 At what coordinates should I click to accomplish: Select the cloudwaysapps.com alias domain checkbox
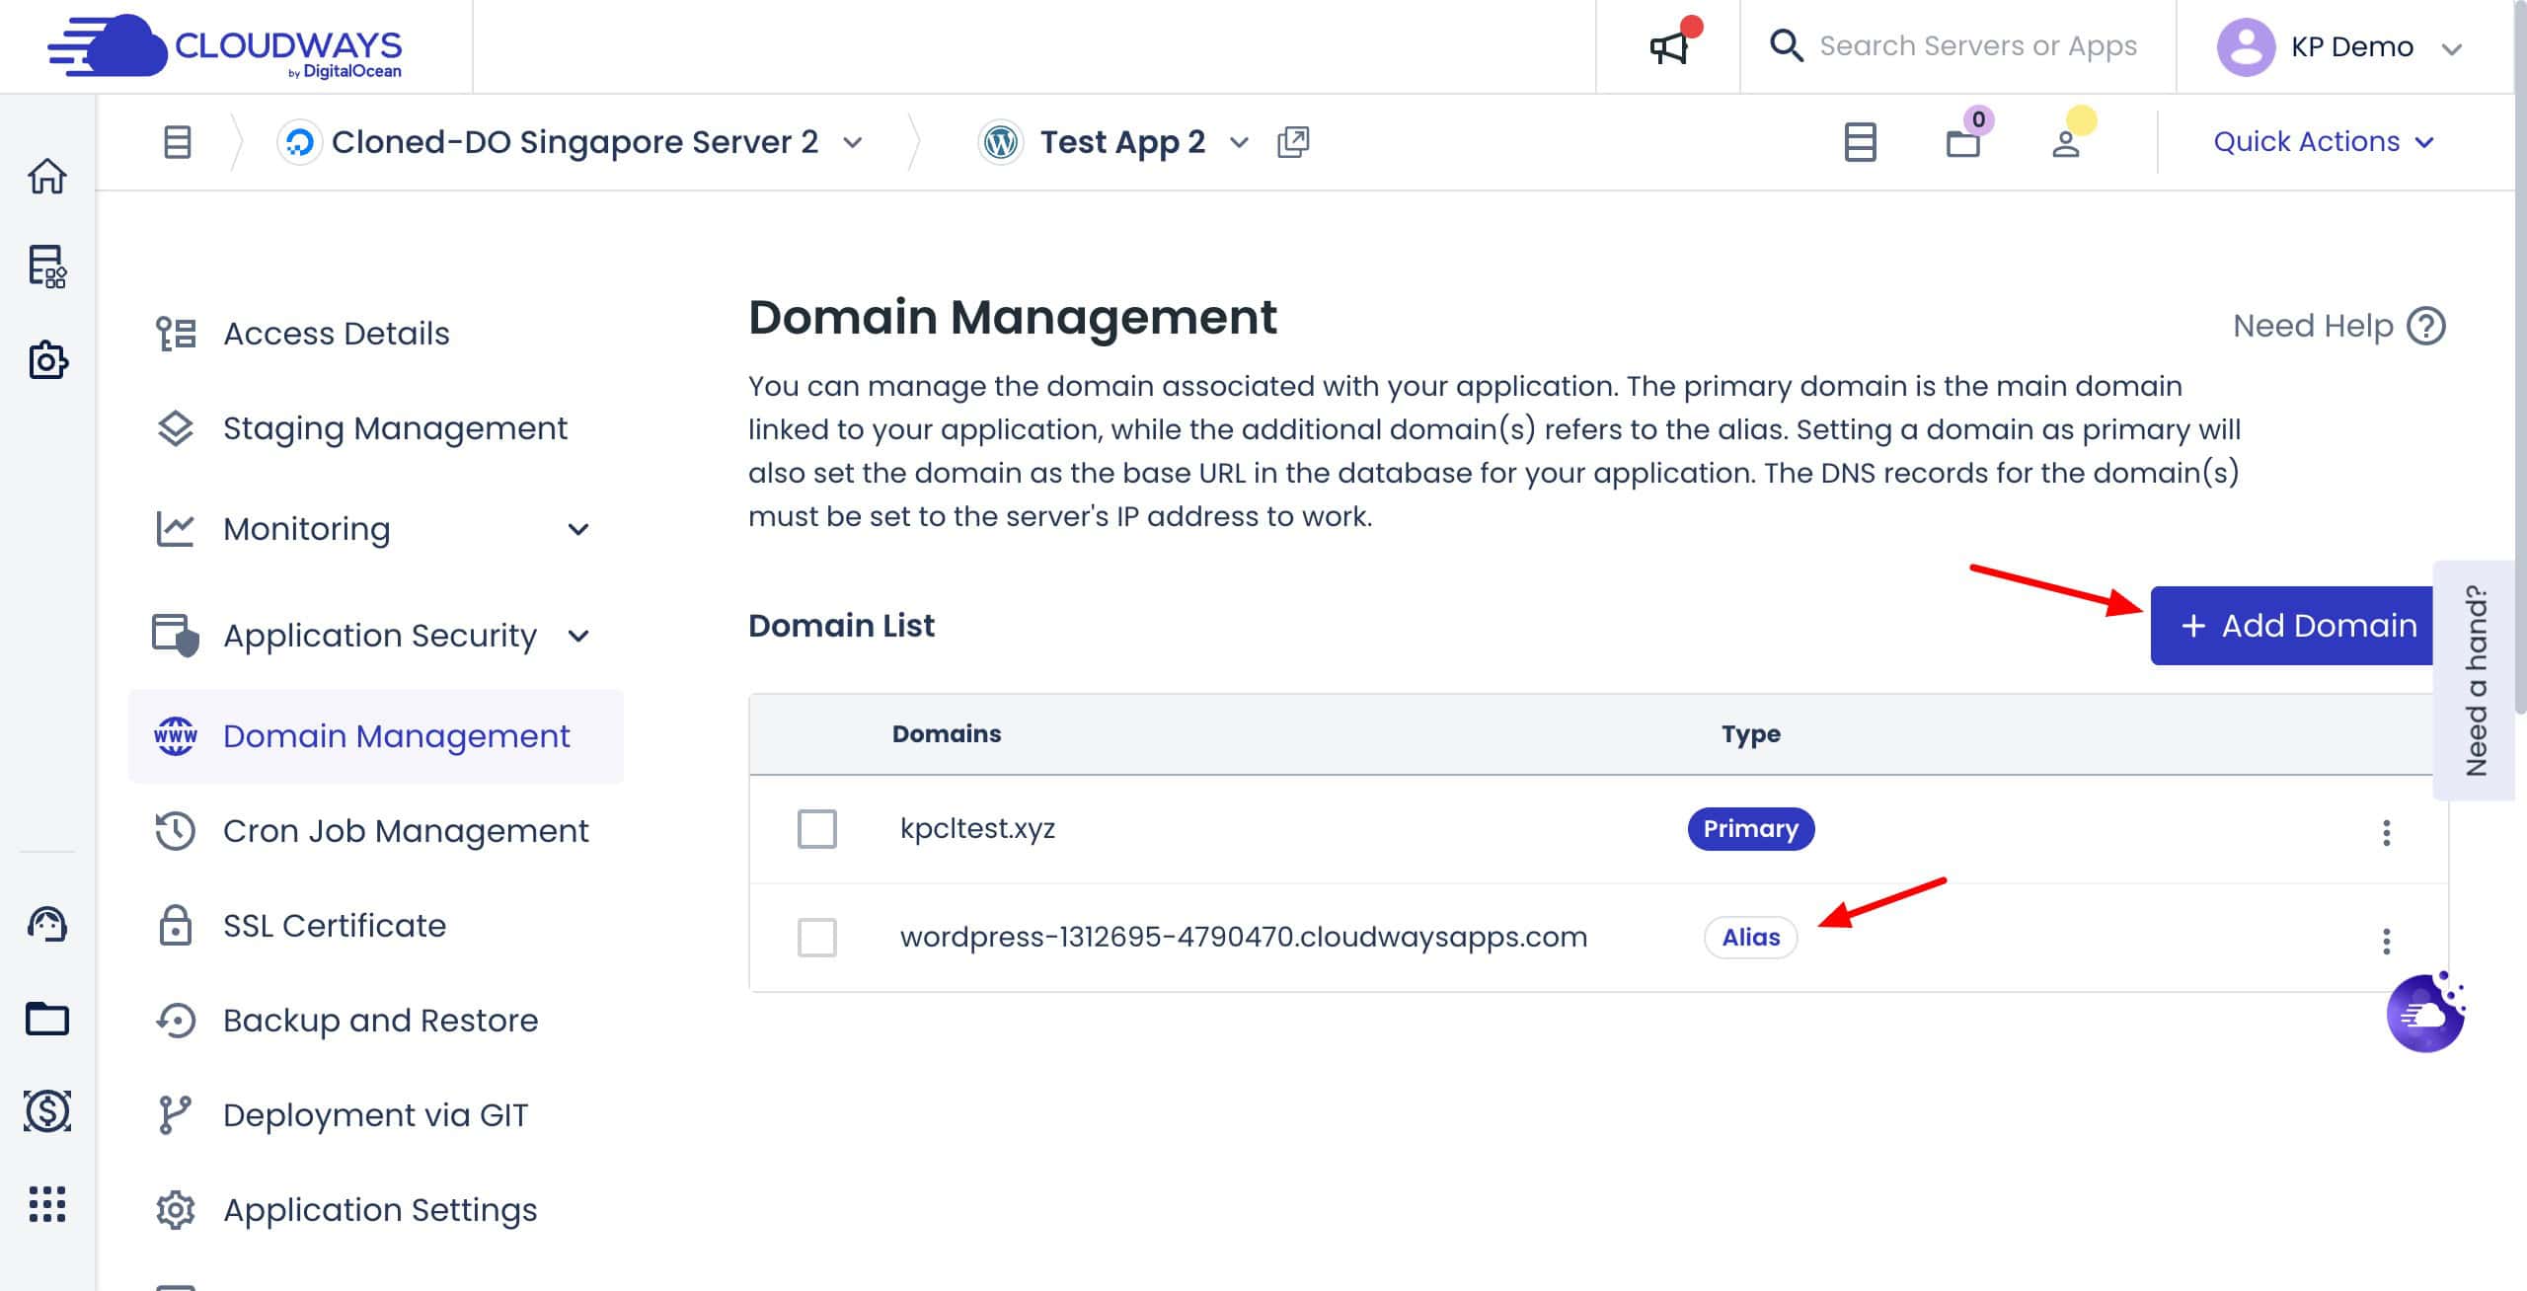click(816, 937)
